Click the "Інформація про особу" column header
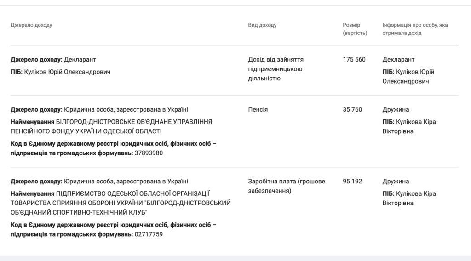 (x=414, y=29)
